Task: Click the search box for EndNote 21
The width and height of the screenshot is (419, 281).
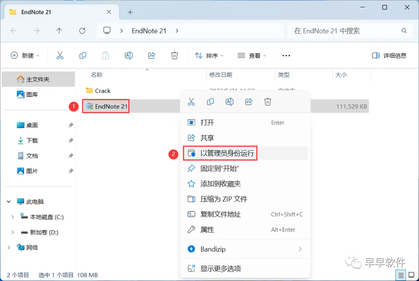Action: coord(350,31)
